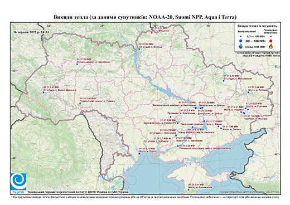Click the blue marker at Кривий Ріг
Screen dimensions: 290x205
click(177, 123)
